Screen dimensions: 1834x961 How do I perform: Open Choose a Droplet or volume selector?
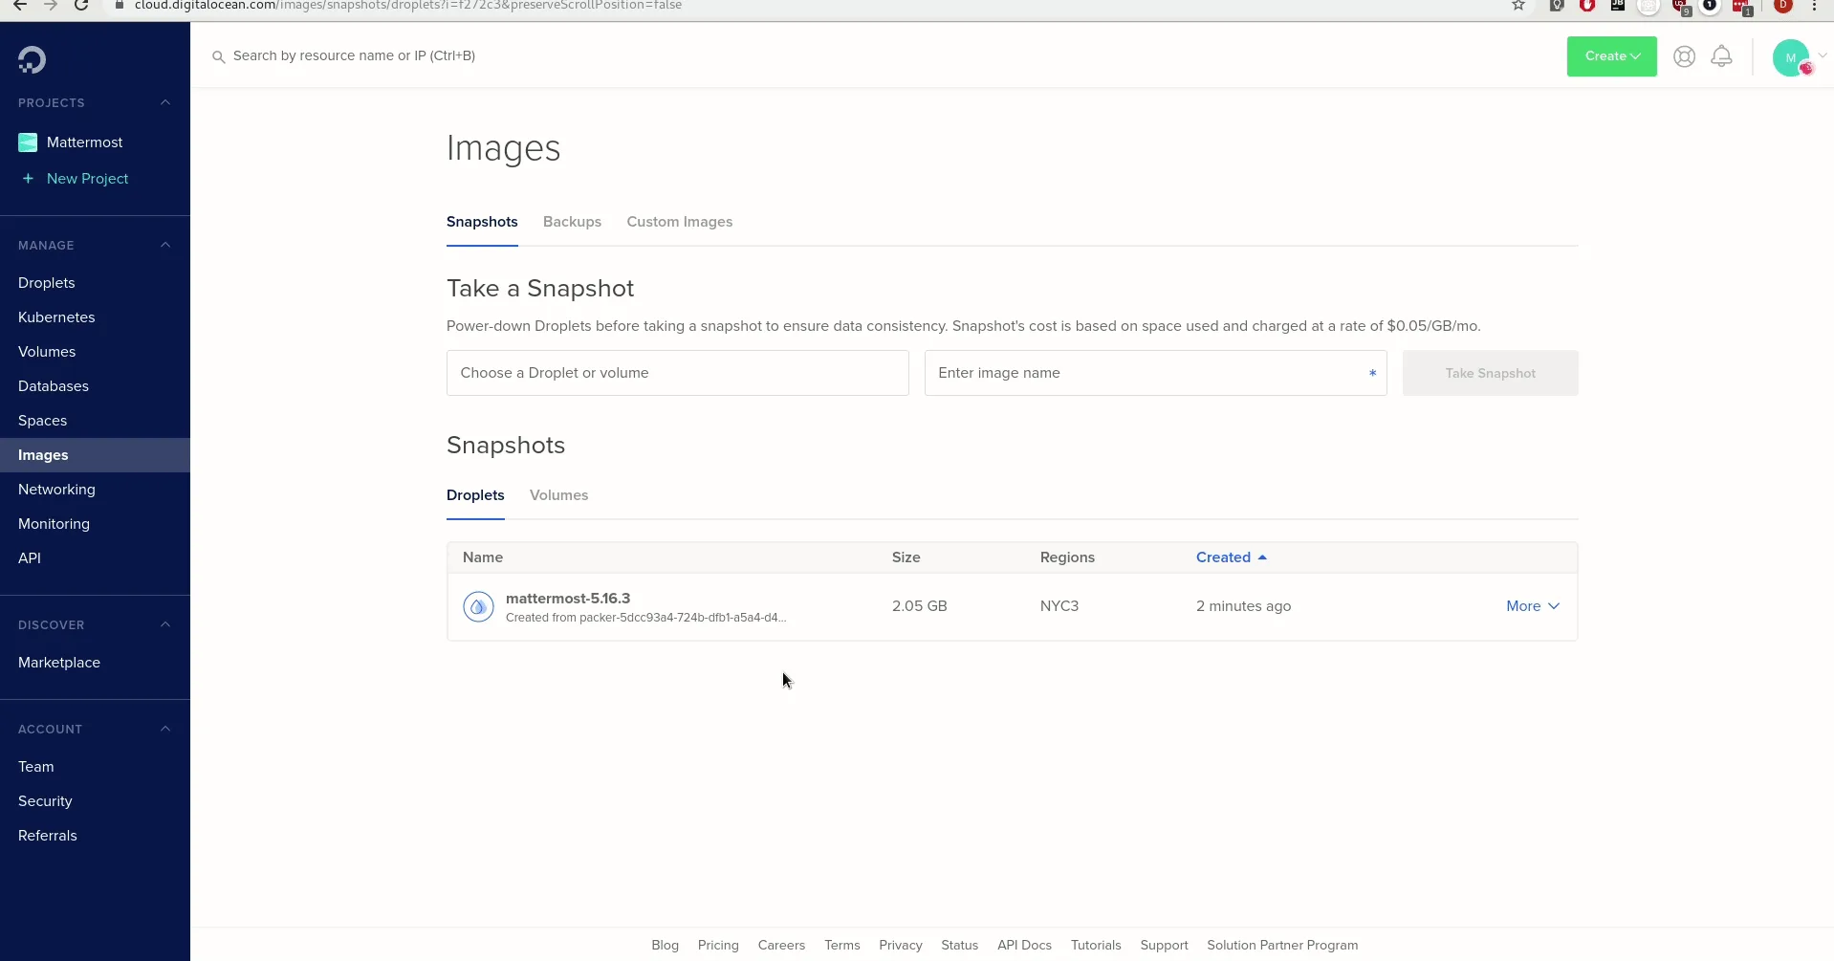tap(677, 373)
